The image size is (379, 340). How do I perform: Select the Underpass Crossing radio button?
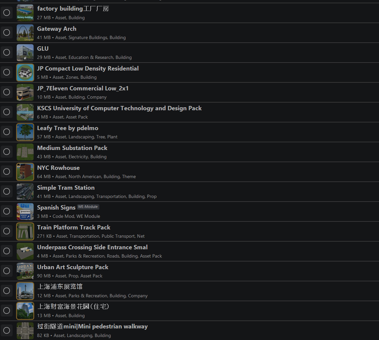[7, 251]
